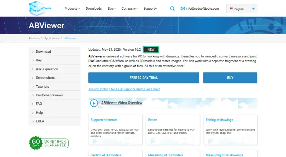The image size is (286, 157).
Task: Click the 60 day money back guarantee badge
Action: pos(49,143)
